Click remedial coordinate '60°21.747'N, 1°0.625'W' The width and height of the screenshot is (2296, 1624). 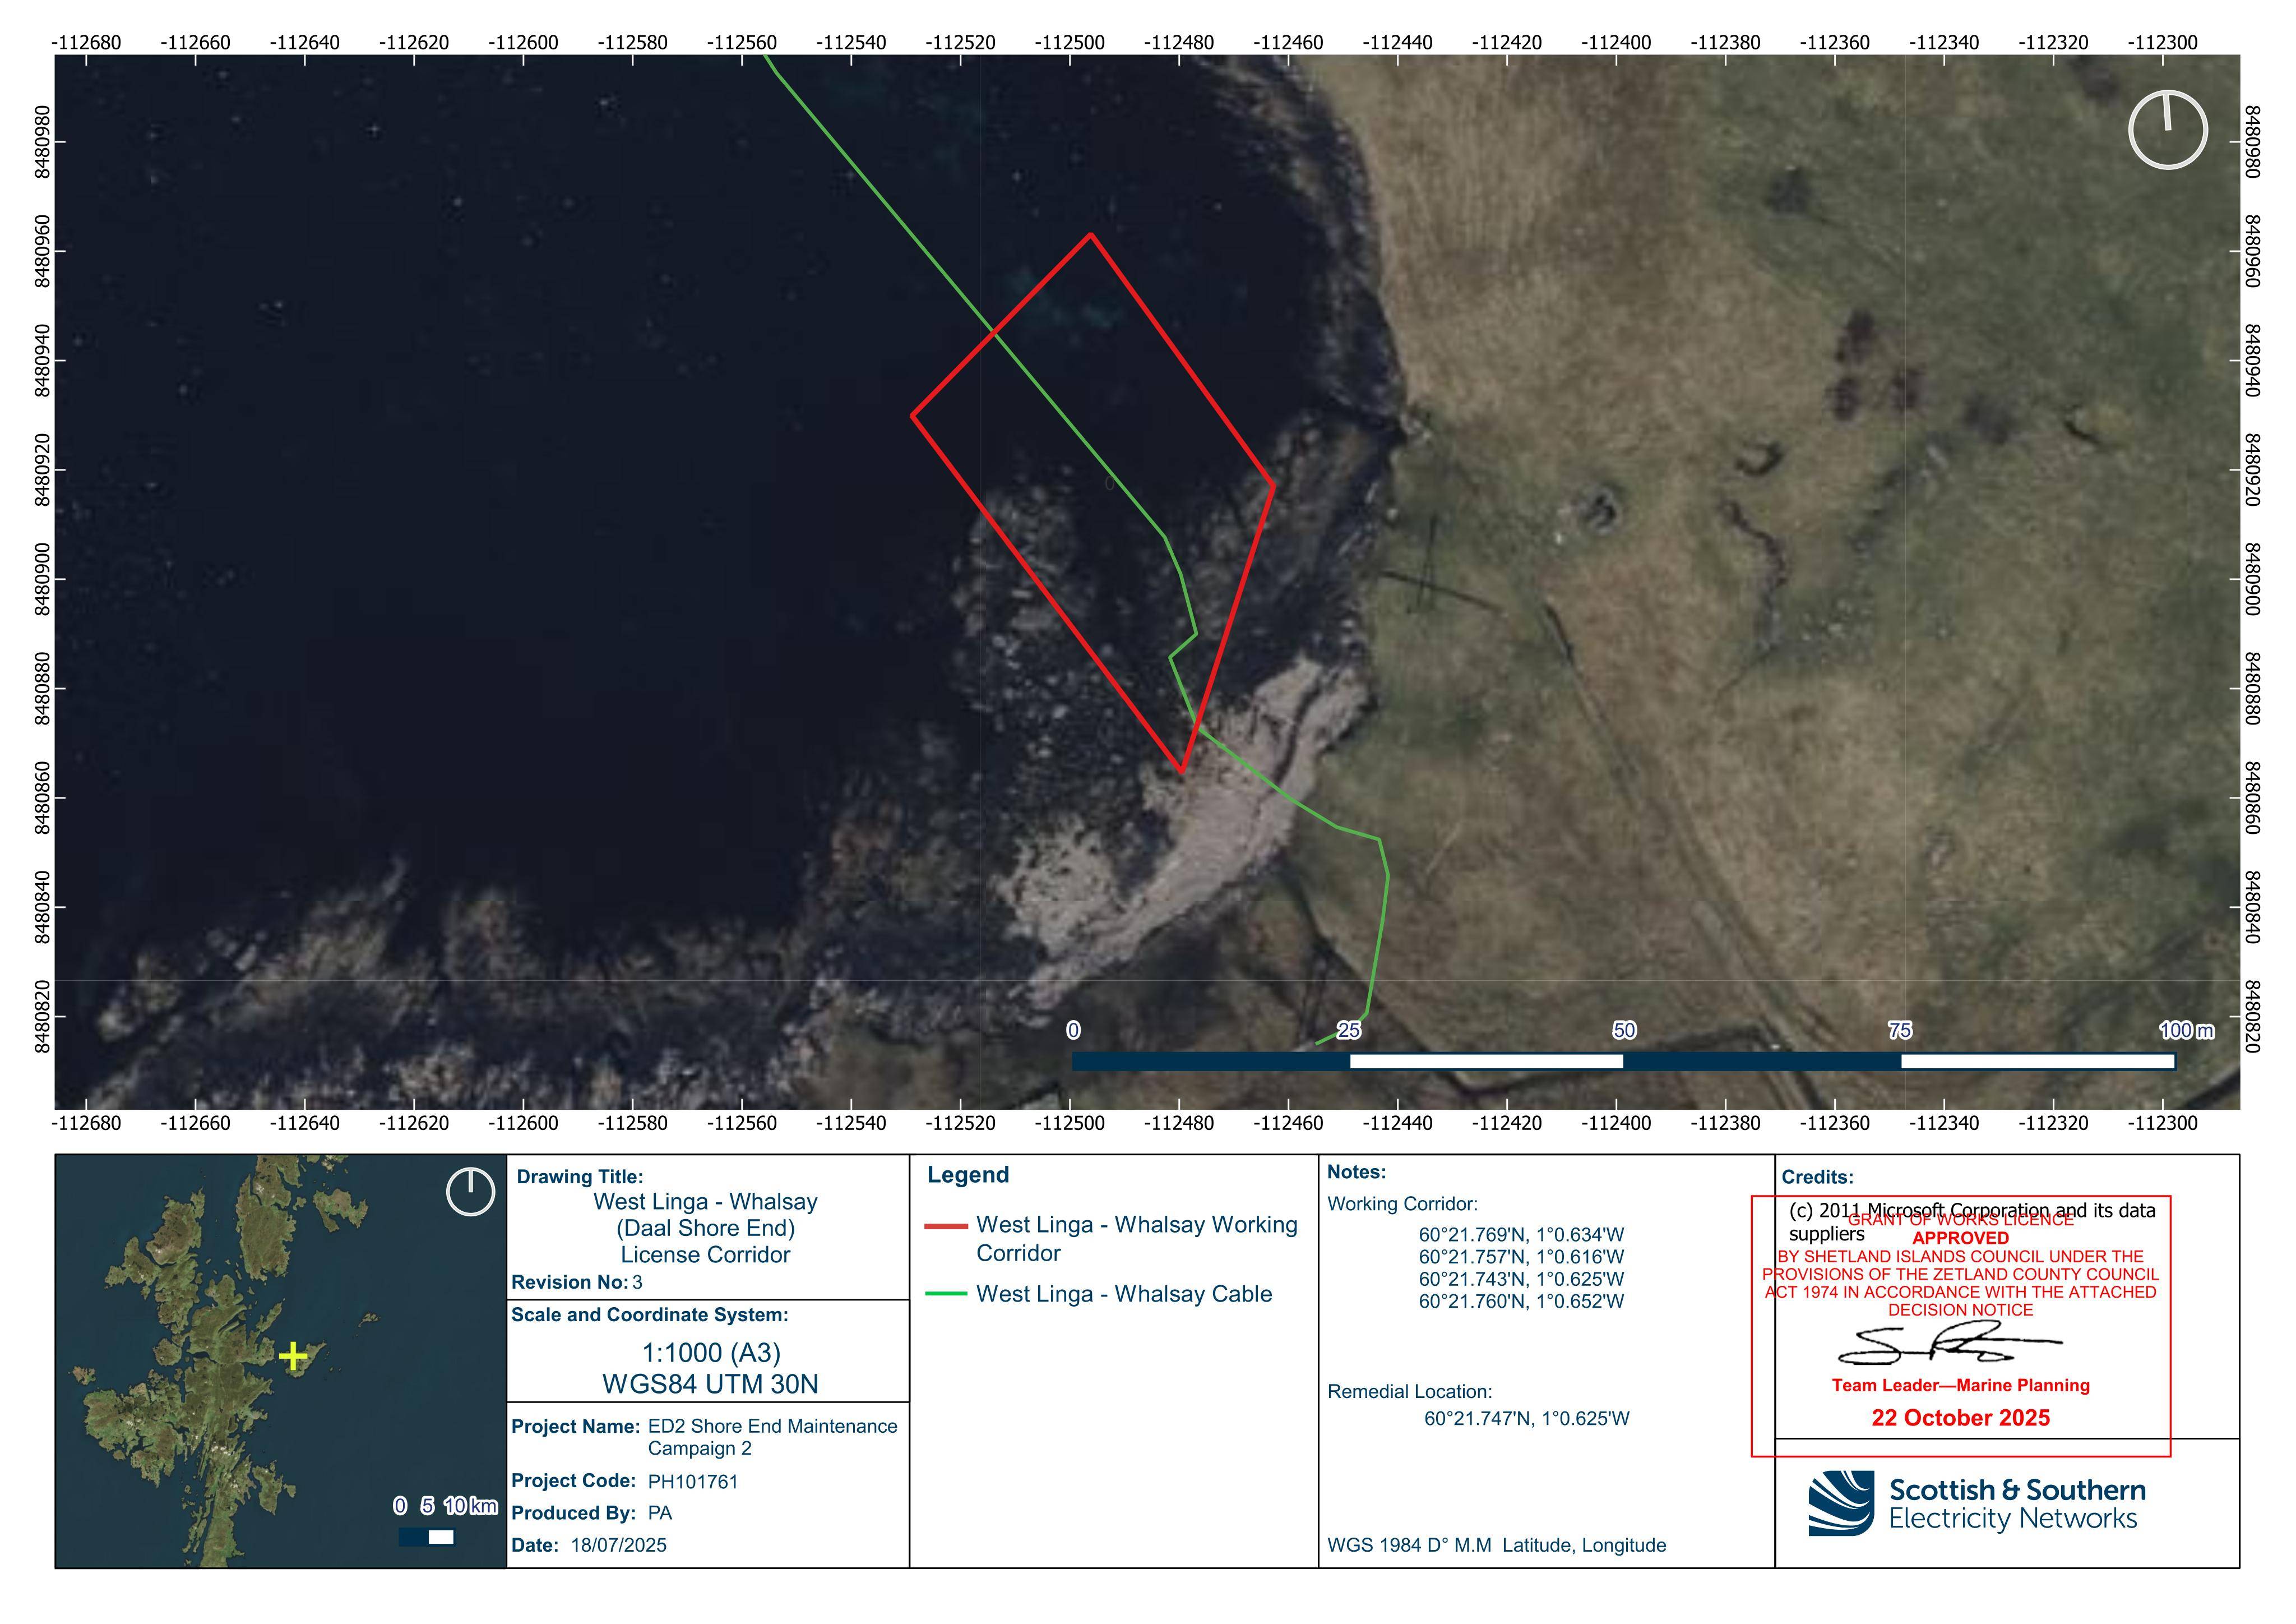1527,1418
